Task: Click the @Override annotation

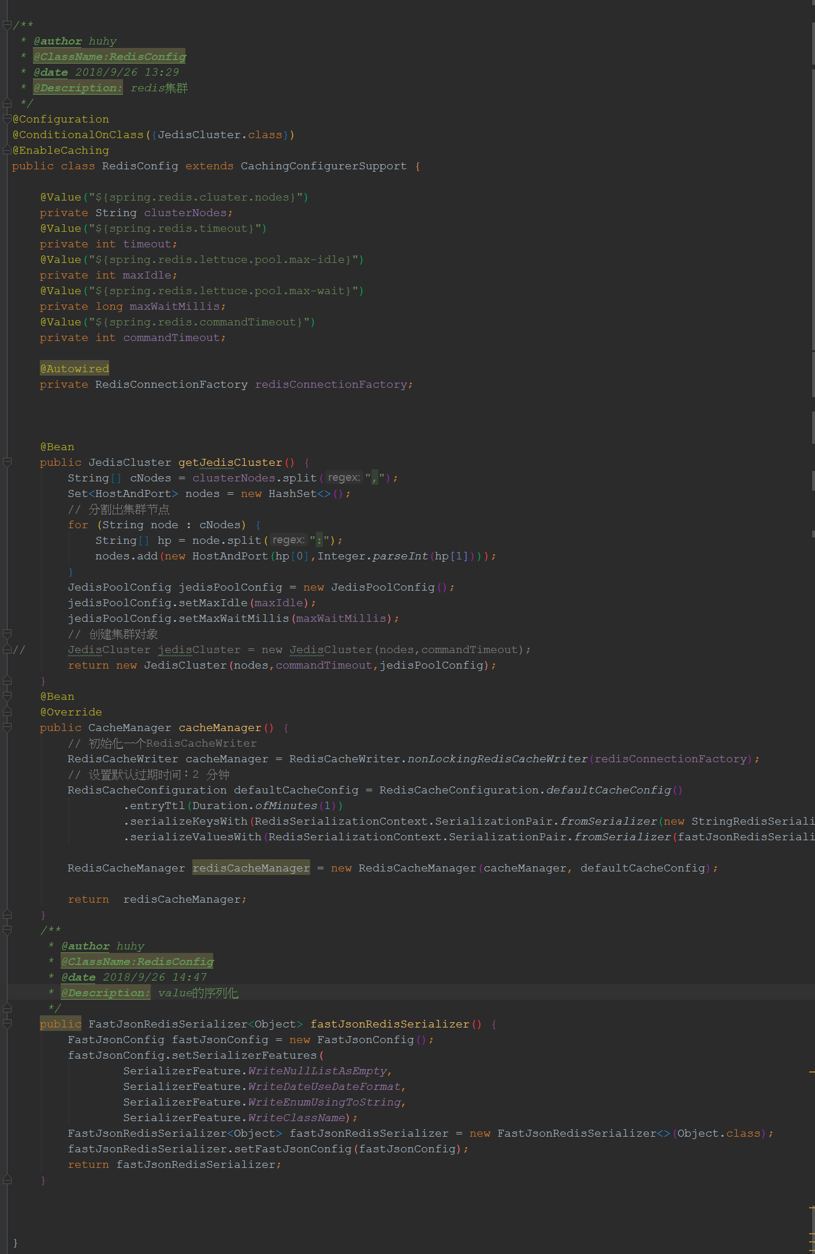Action: click(71, 712)
